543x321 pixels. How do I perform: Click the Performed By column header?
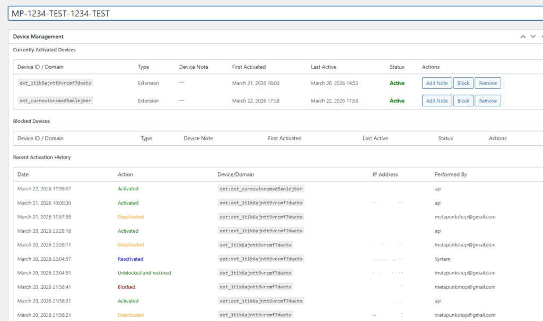451,175
